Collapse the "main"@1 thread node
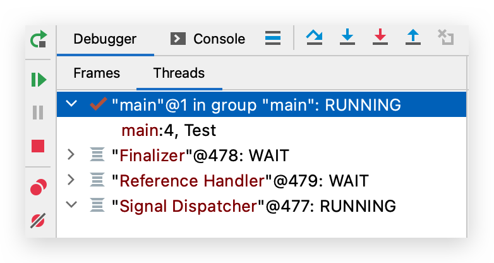 pyautogui.click(x=71, y=104)
